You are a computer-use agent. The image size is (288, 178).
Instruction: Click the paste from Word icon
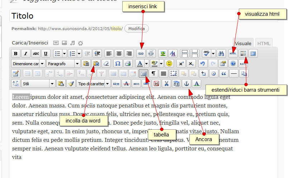[x=96, y=64]
